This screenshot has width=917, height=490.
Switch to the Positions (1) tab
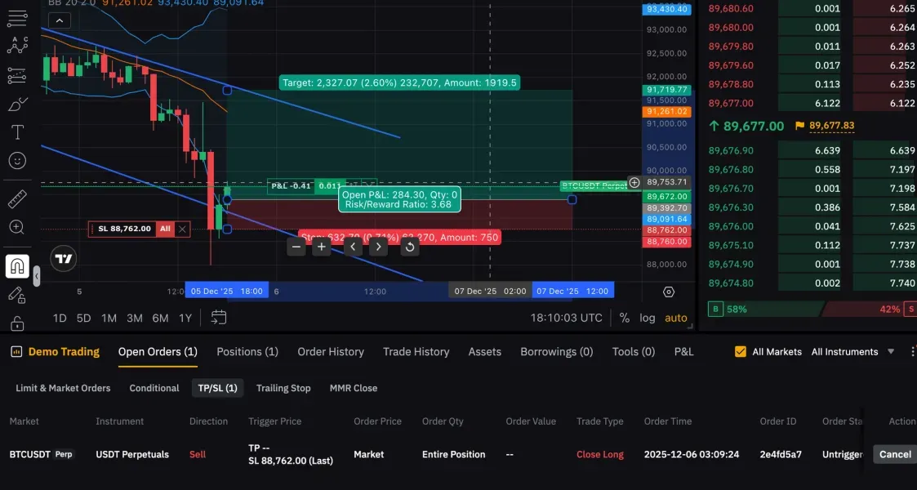click(x=247, y=351)
